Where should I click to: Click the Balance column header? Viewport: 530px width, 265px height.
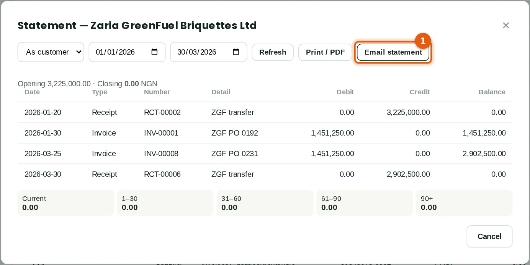click(x=492, y=92)
